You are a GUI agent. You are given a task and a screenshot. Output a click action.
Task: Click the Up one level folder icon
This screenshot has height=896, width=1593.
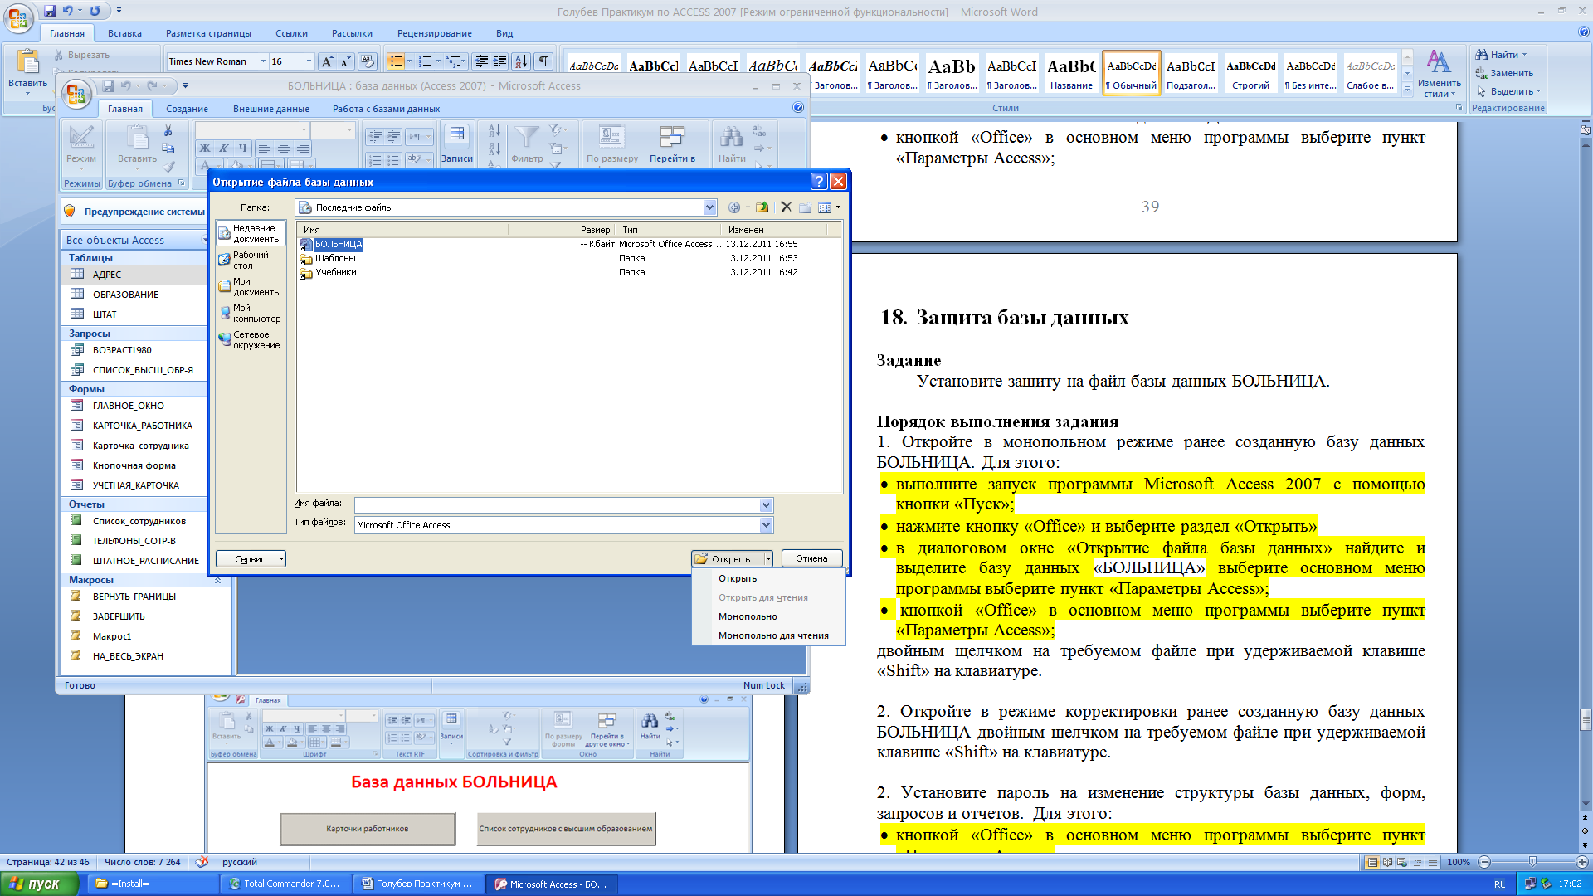[762, 207]
